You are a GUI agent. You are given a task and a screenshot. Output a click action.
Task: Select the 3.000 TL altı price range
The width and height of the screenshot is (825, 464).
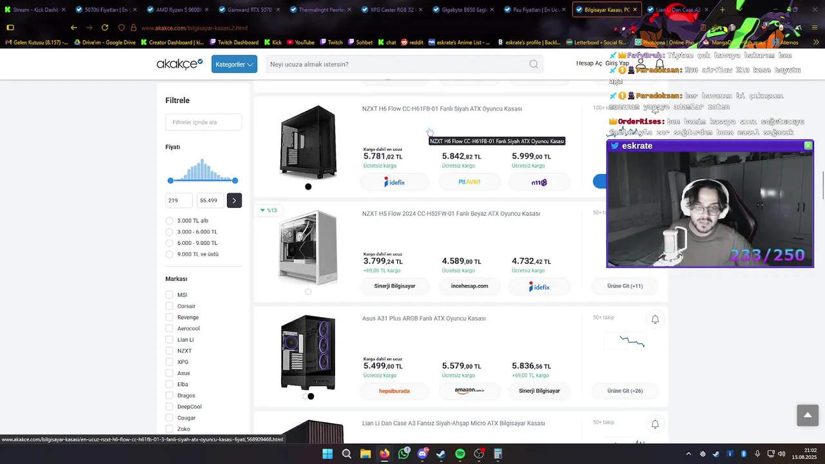pyautogui.click(x=170, y=221)
